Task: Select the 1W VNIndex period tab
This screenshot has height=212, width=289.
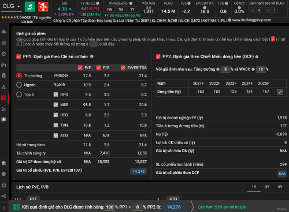Action: click(x=110, y=9)
